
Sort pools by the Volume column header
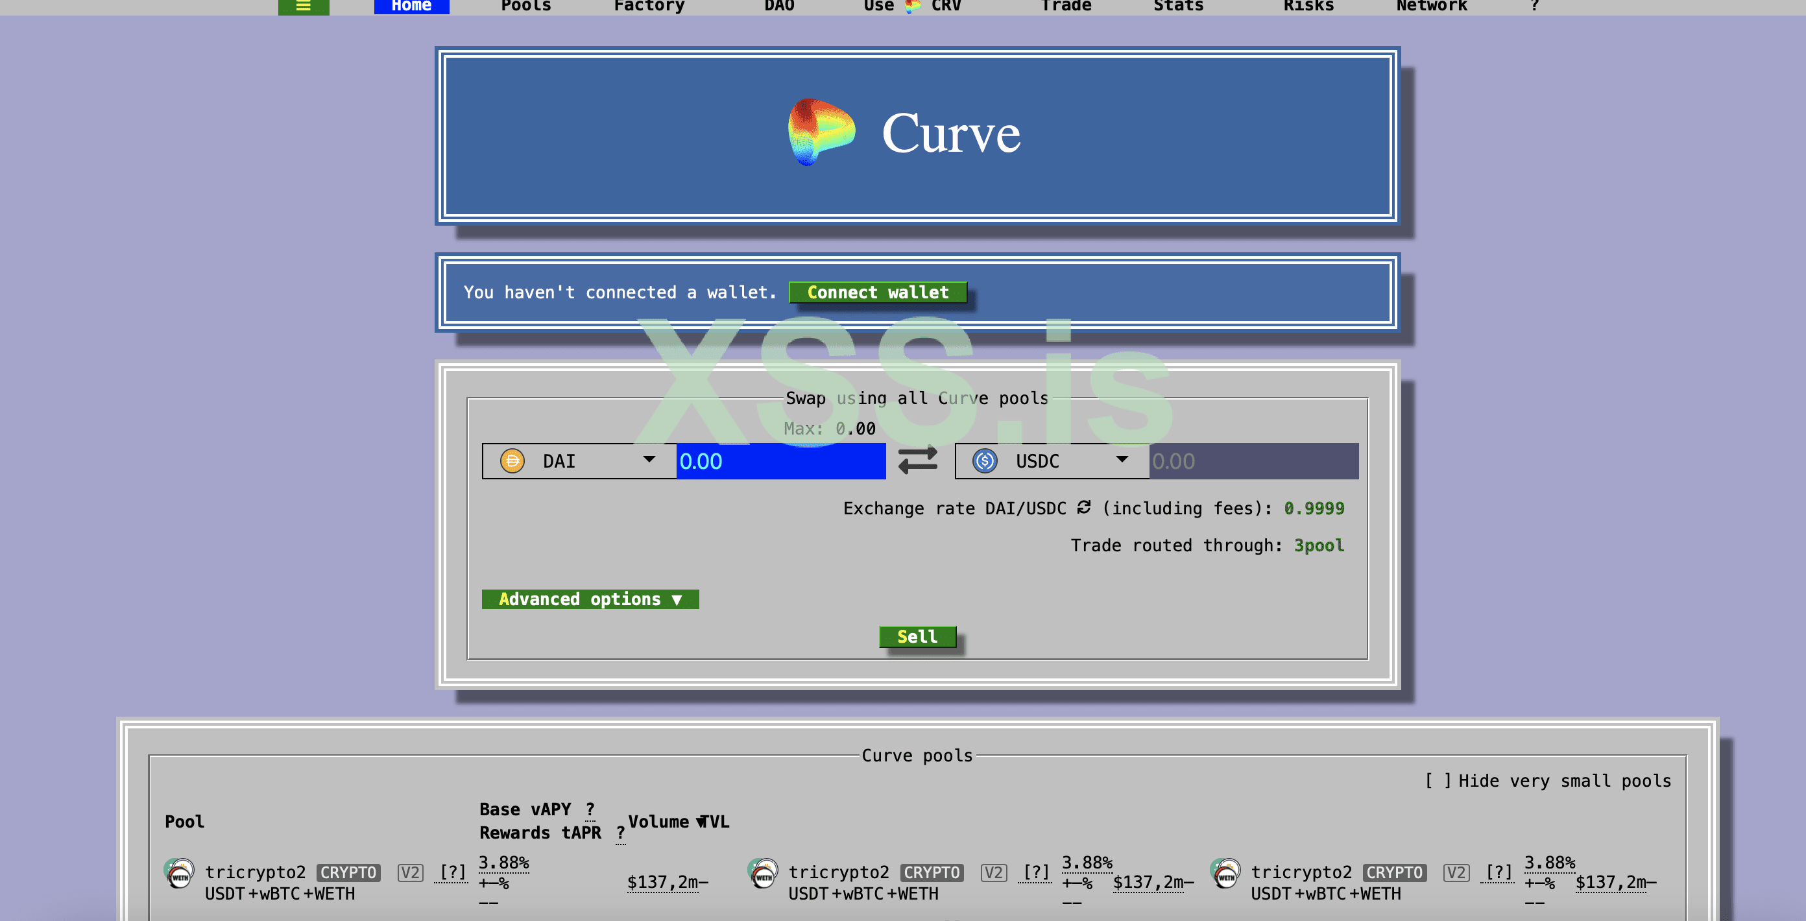coord(658,822)
